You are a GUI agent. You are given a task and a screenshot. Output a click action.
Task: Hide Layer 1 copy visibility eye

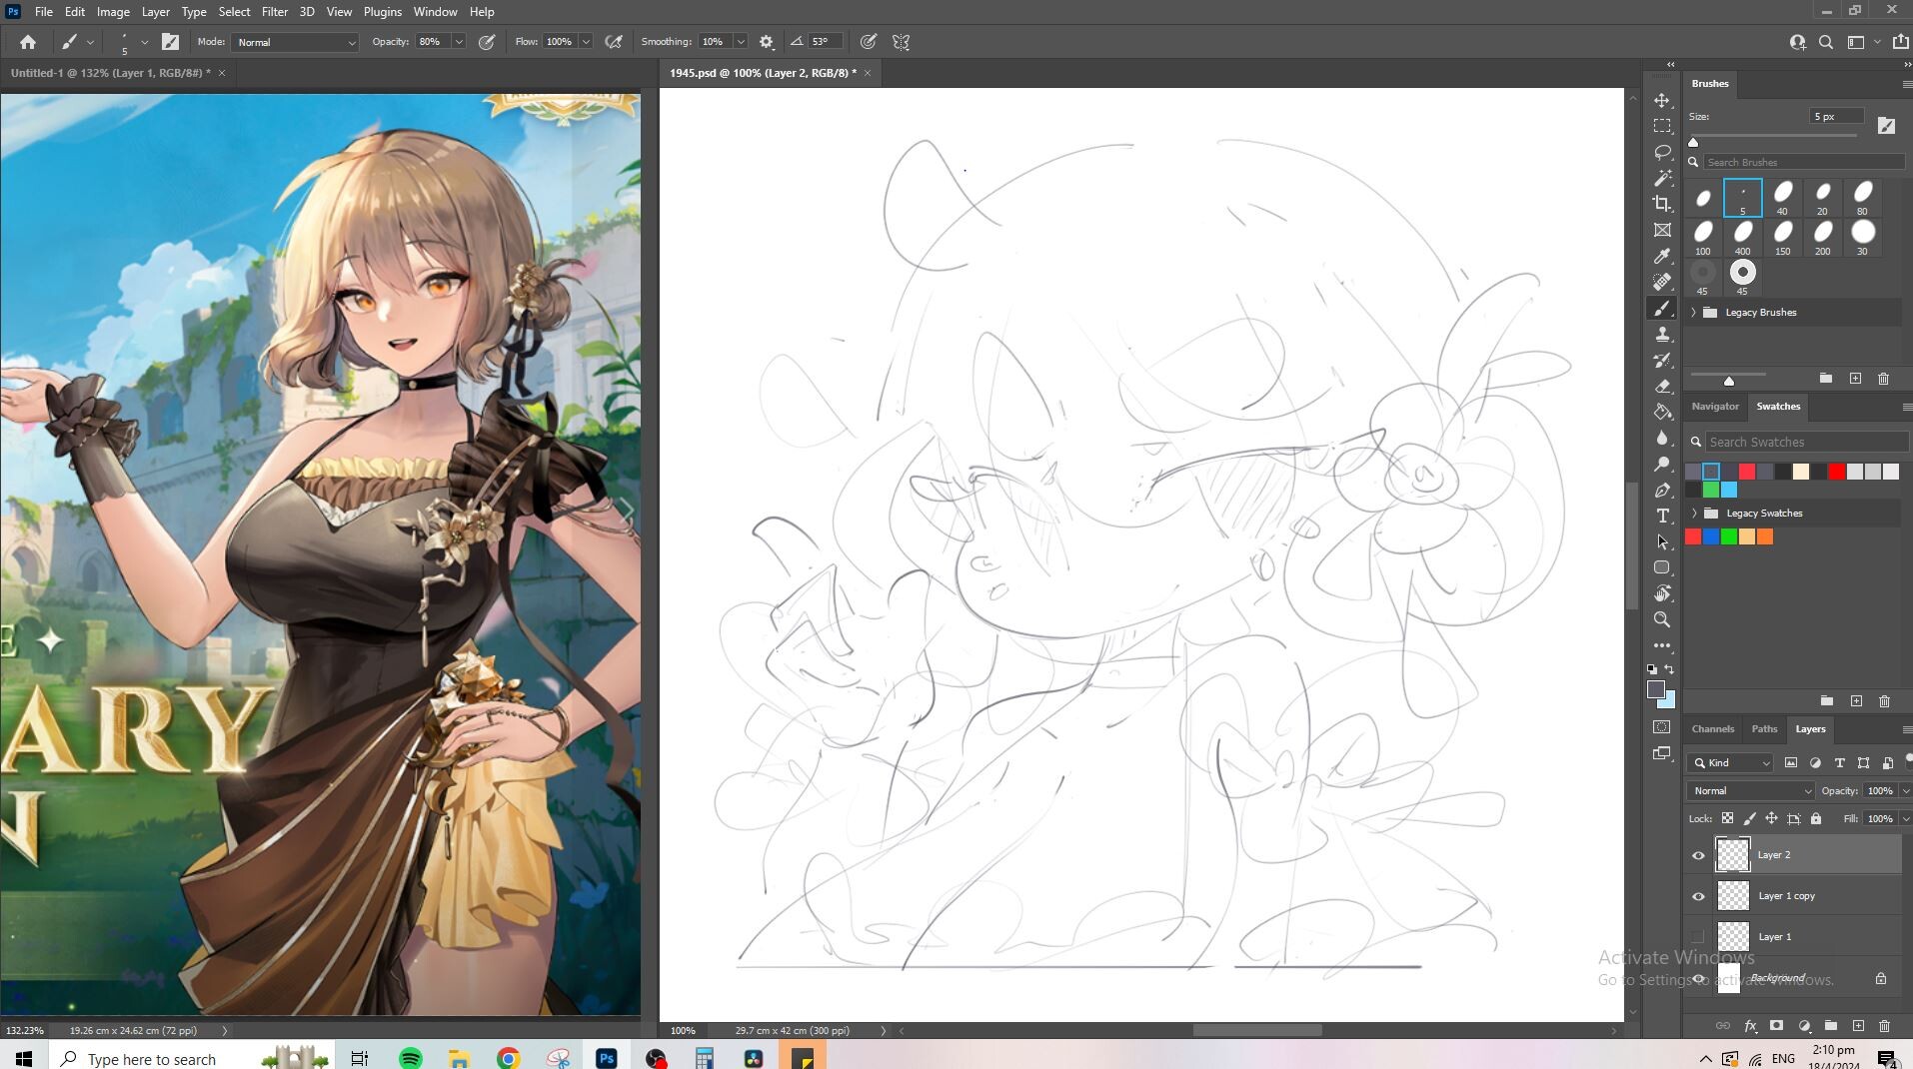point(1698,896)
